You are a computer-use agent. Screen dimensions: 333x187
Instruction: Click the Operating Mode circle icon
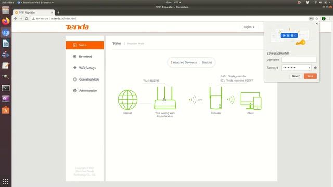75,79
